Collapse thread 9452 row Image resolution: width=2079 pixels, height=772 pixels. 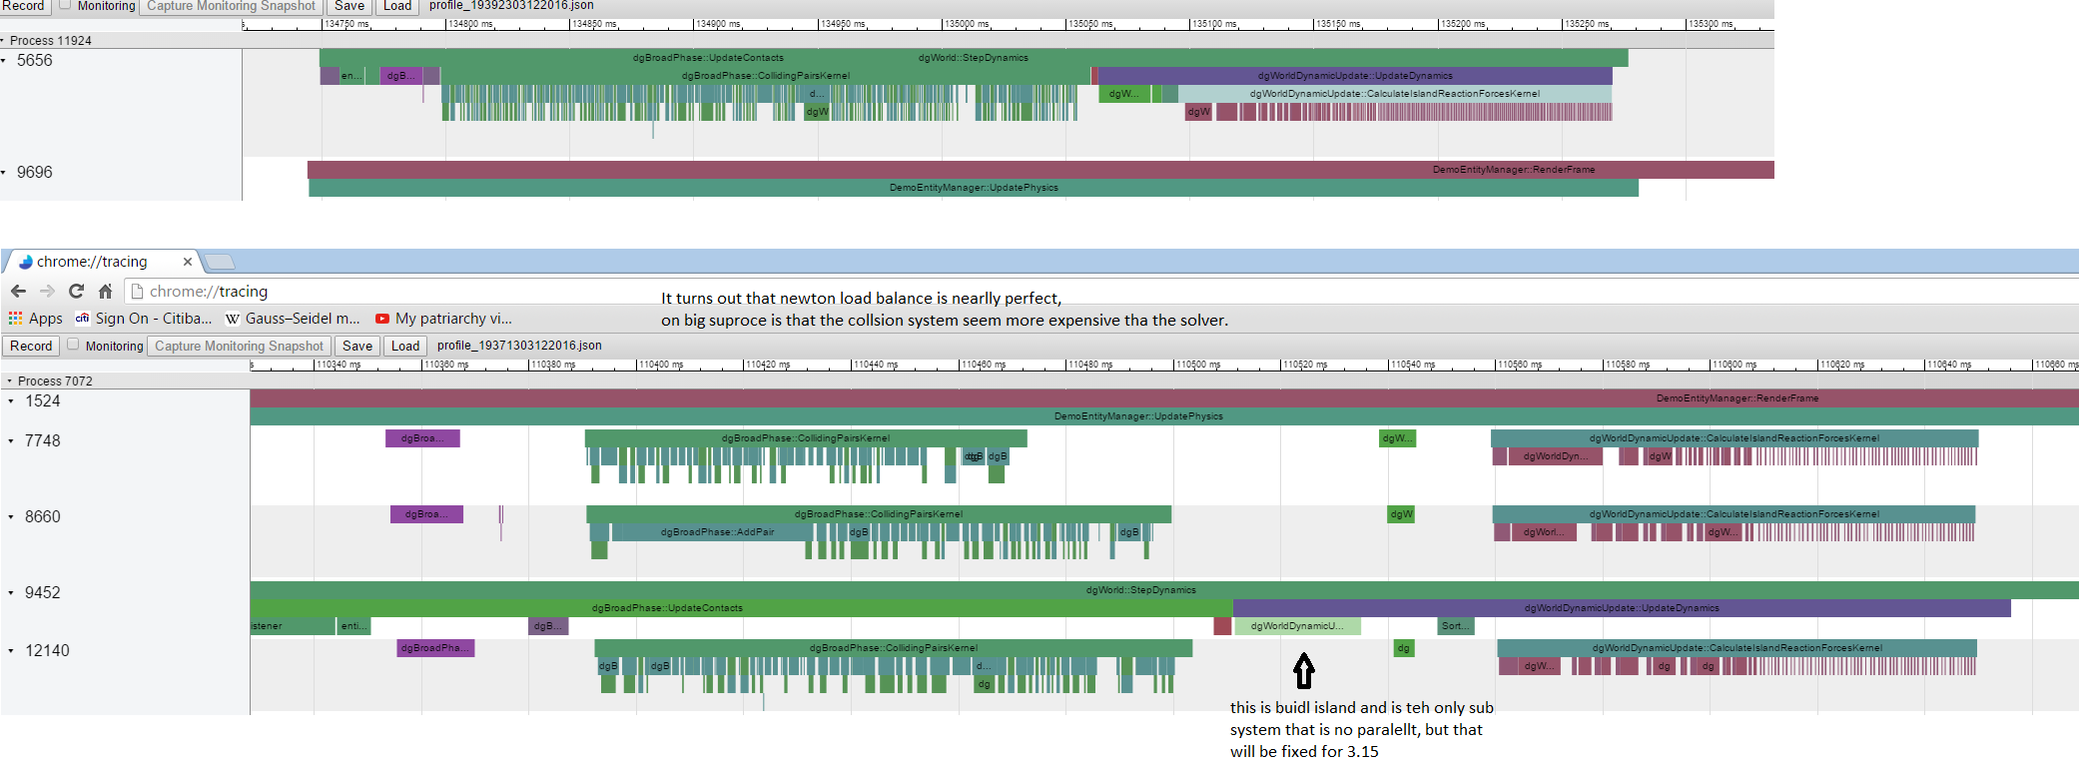point(11,593)
